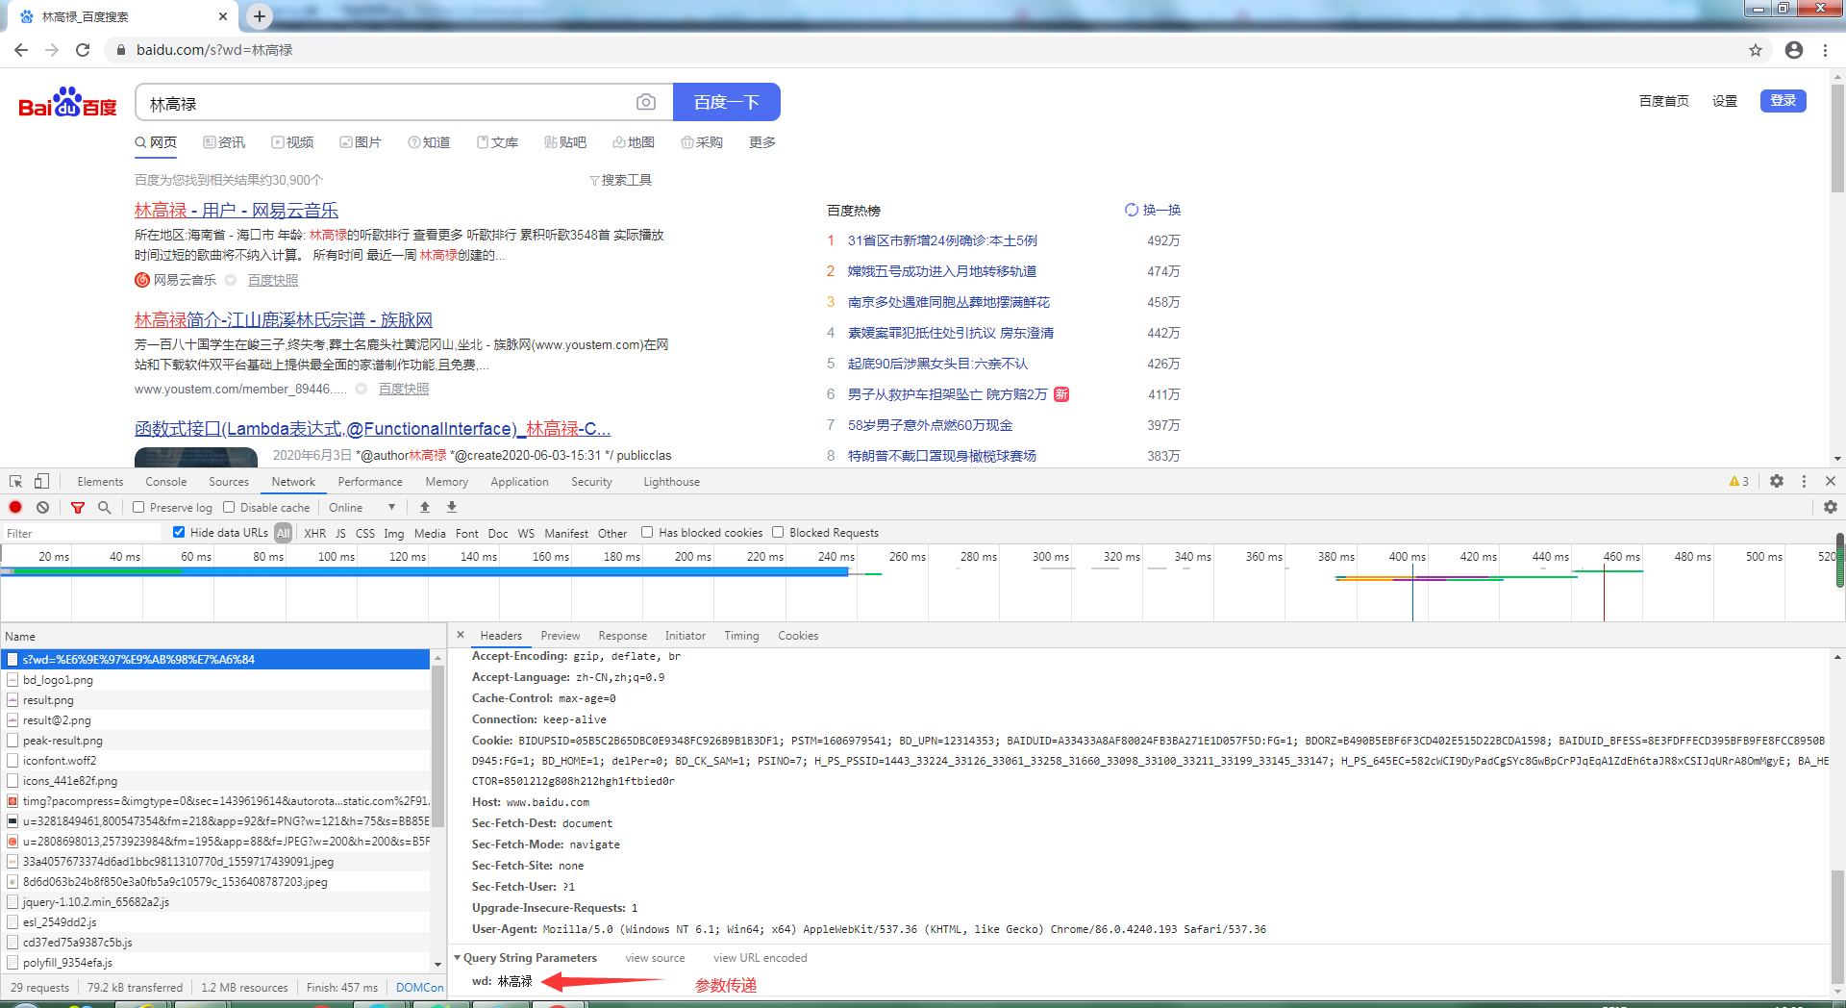Filter requests by JS type
The width and height of the screenshot is (1846, 1008).
click(340, 533)
